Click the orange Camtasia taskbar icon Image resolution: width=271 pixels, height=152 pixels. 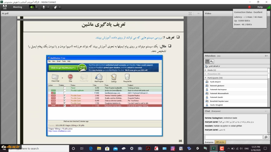pyautogui.click(x=222, y=148)
